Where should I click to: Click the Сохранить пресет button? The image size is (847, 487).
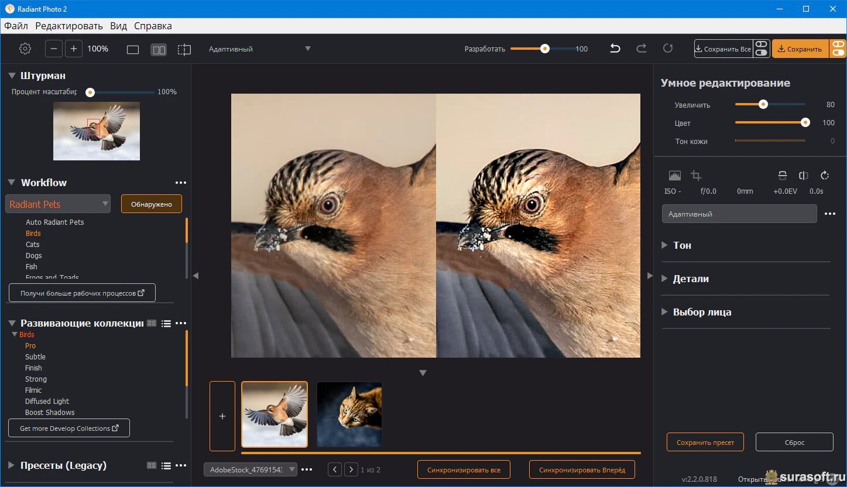coord(705,443)
